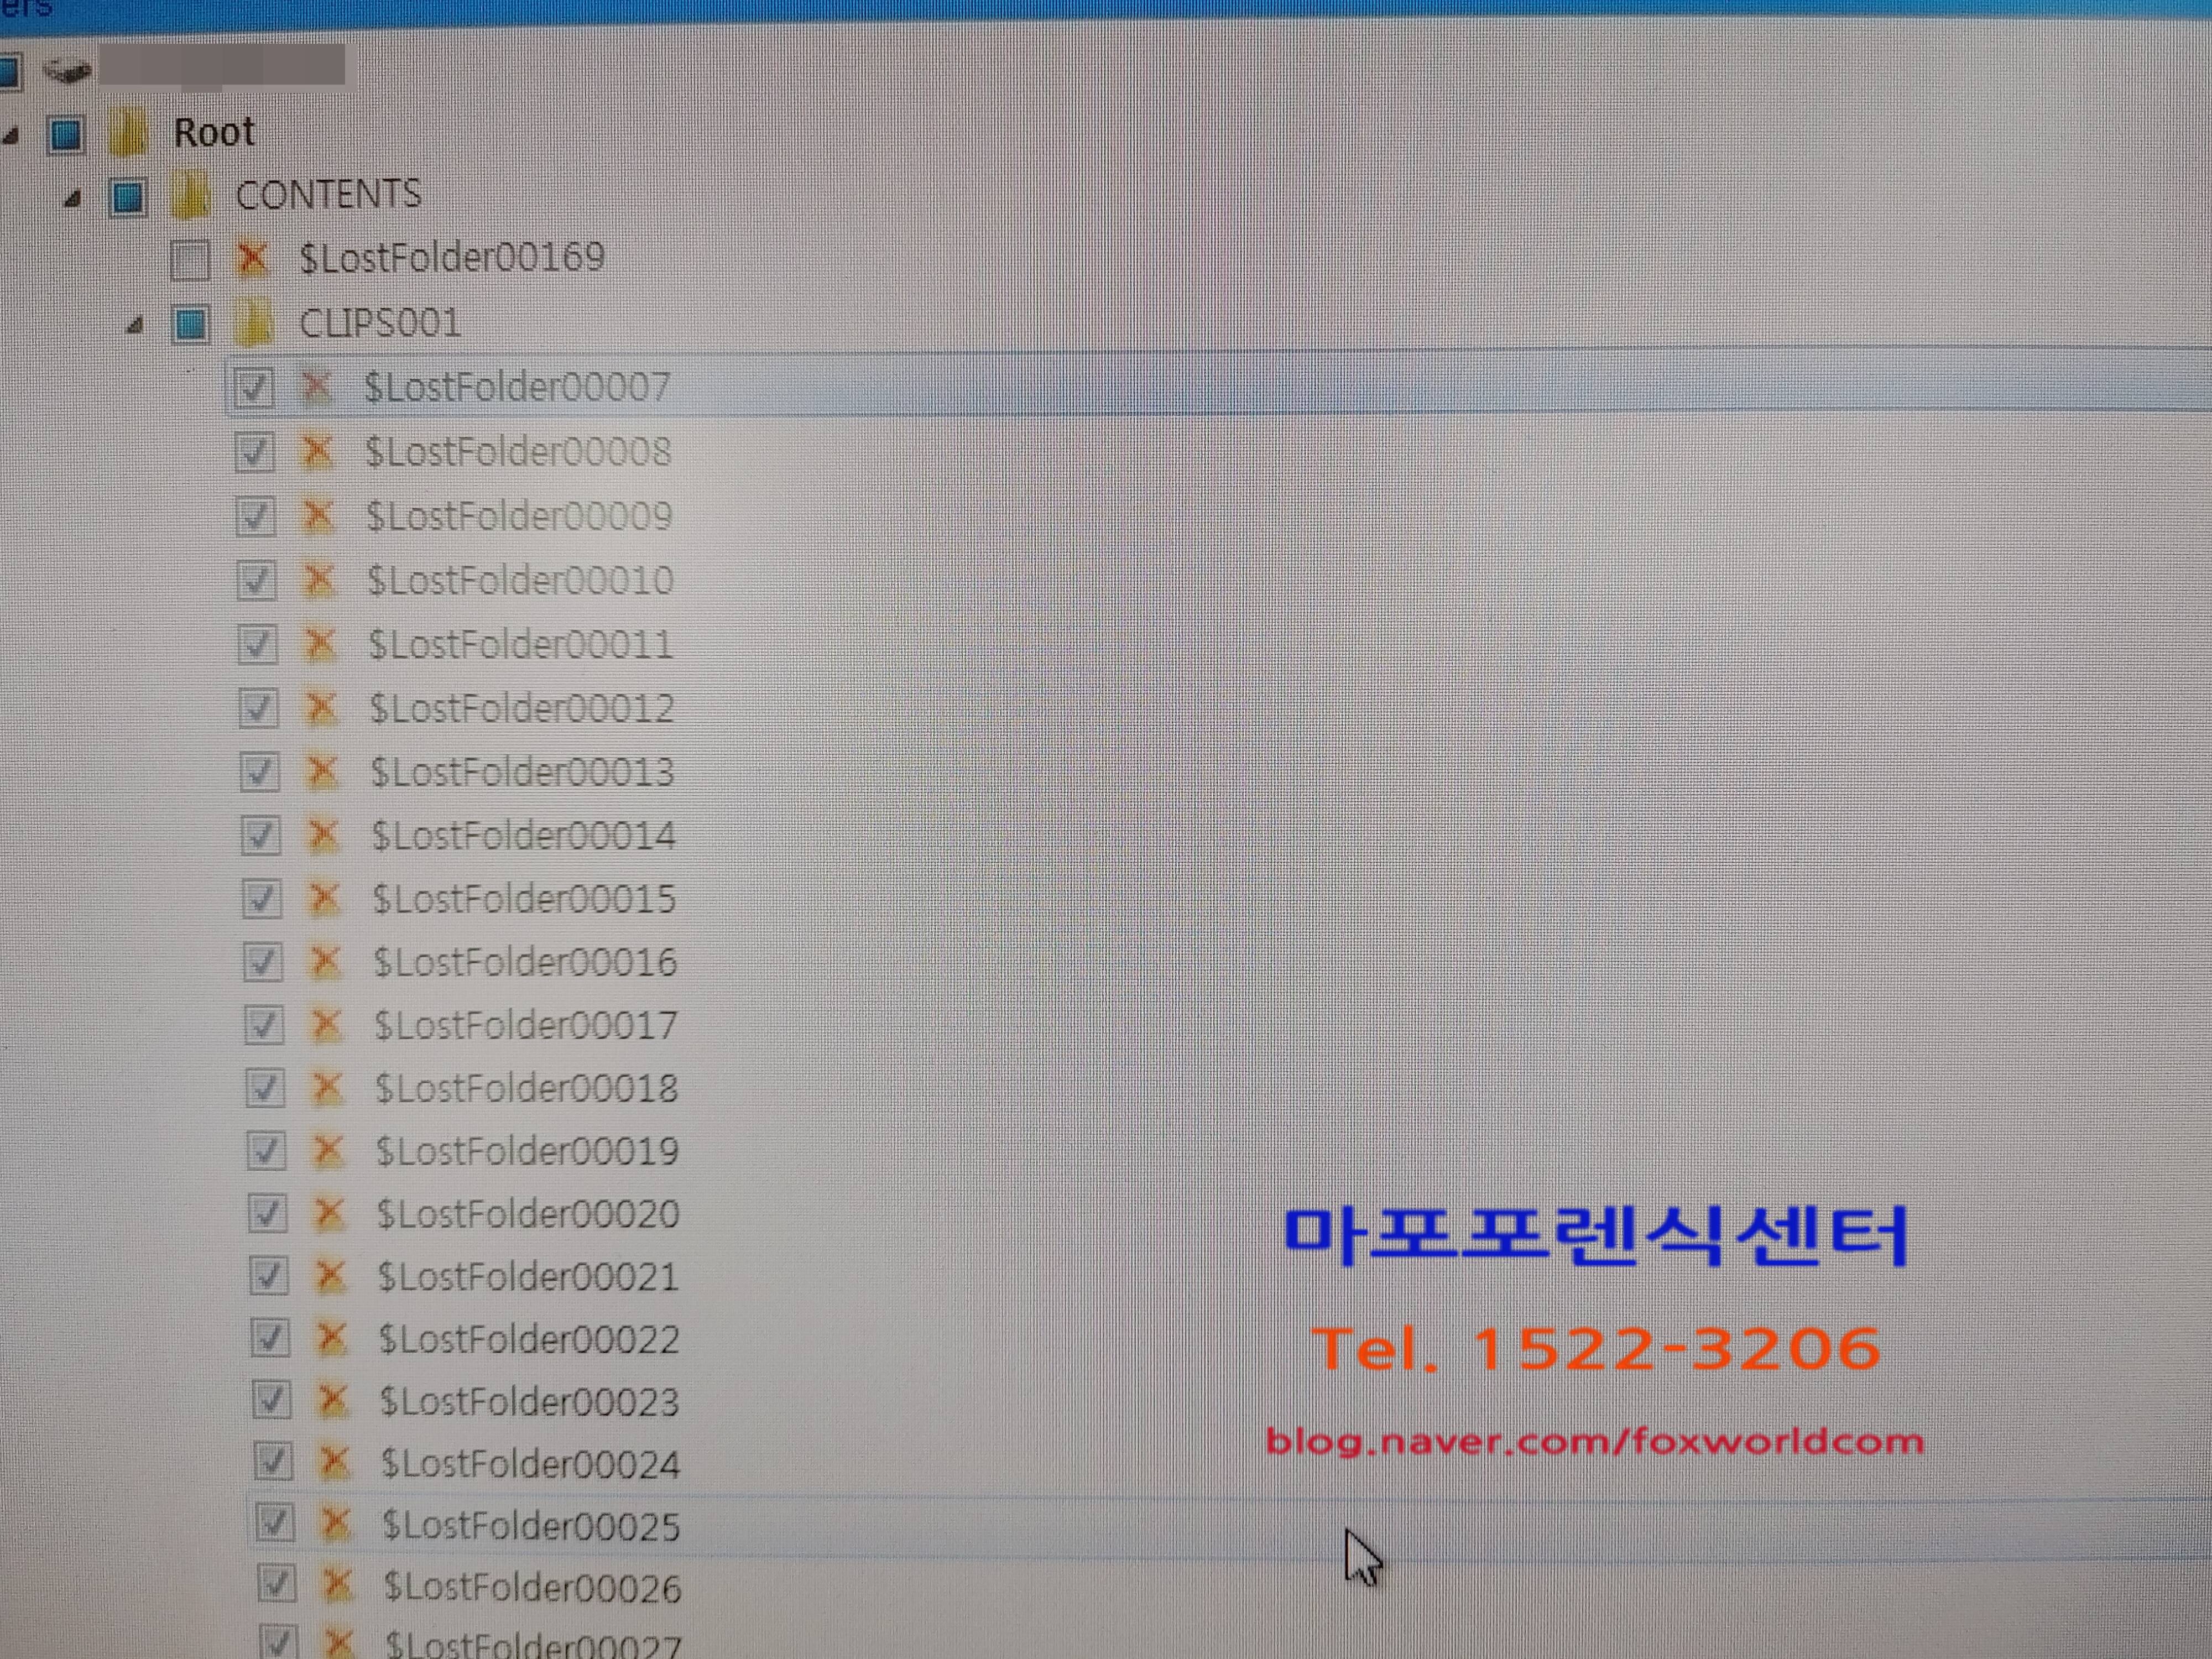Toggle the Root folder checkbox
Image resolution: width=2212 pixels, height=1659 pixels.
(x=66, y=135)
